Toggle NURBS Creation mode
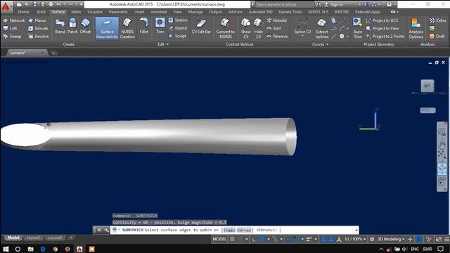 click(x=127, y=28)
